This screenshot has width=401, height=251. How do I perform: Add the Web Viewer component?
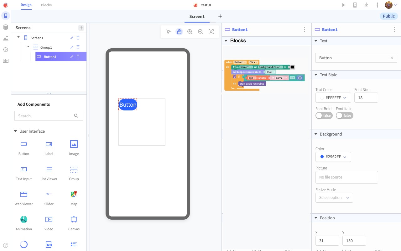point(24,198)
